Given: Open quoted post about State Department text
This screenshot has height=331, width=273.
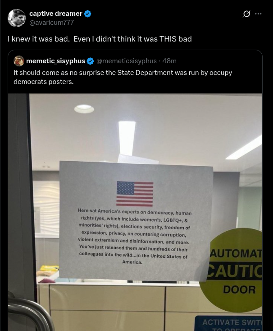Looking at the screenshot, I should click(x=123, y=77).
